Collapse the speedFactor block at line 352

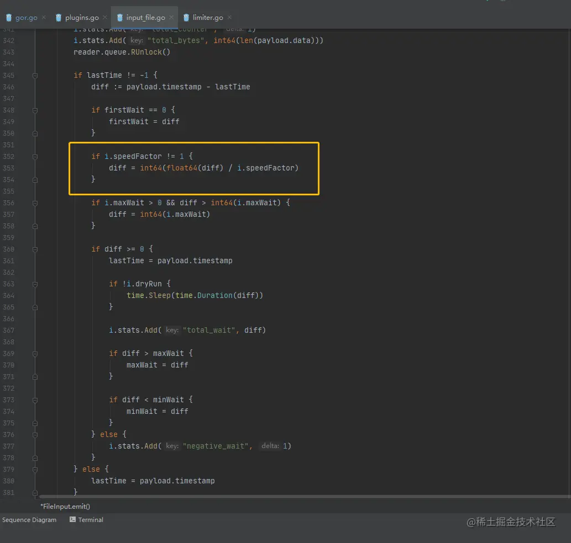point(35,157)
